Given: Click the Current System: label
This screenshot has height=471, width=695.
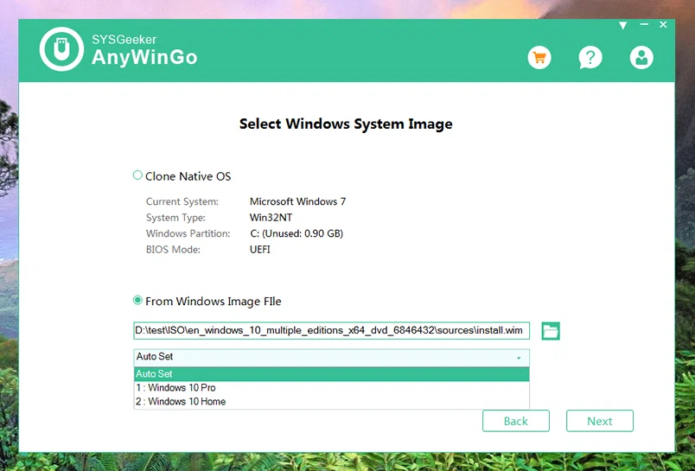Looking at the screenshot, I should (182, 201).
